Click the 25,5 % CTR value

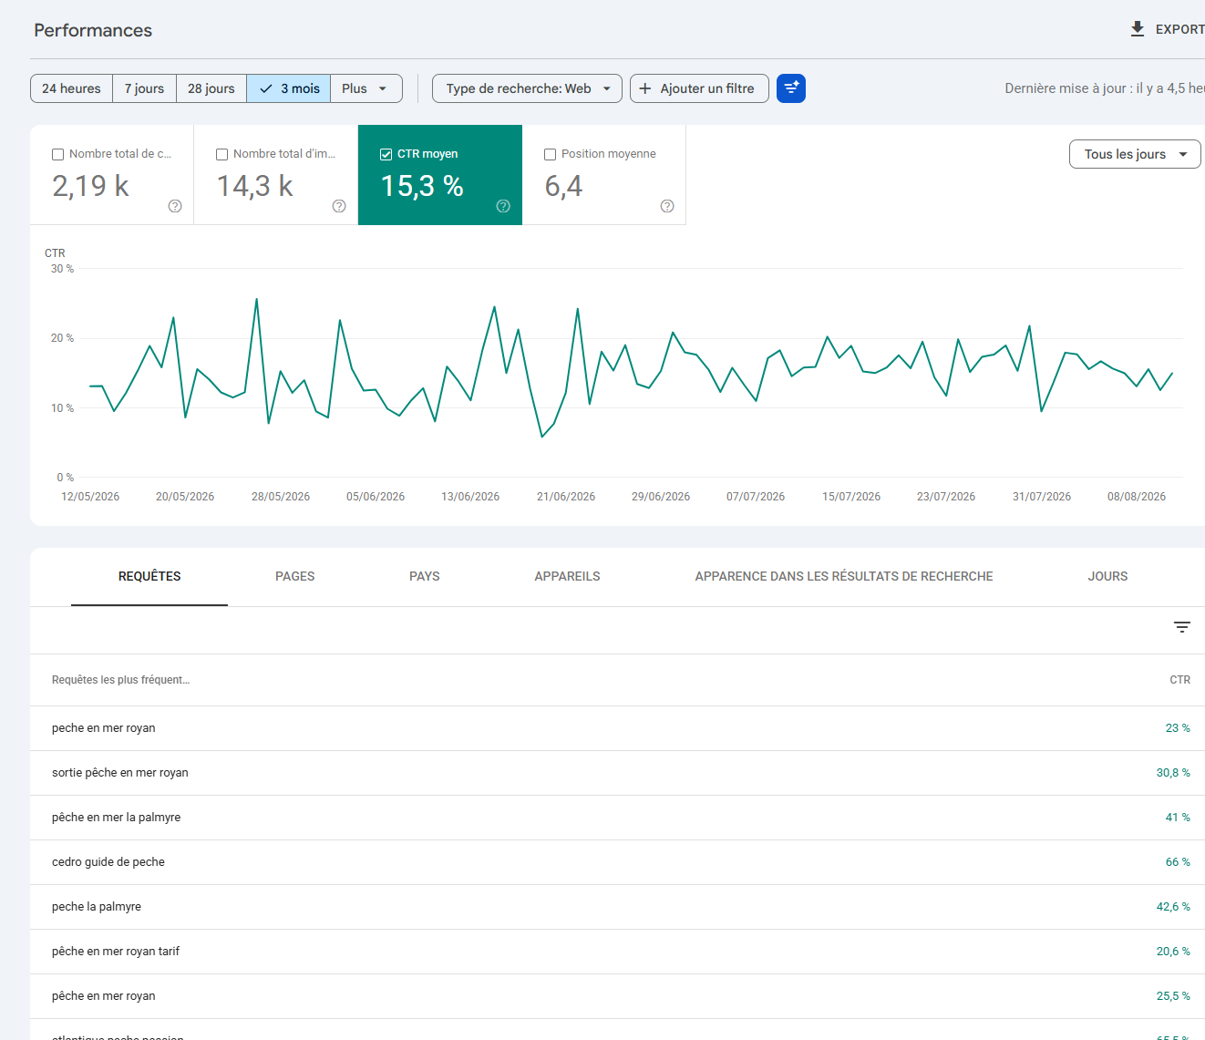point(1173,996)
